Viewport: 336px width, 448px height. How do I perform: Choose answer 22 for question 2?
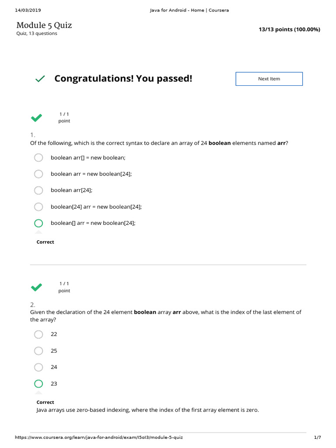[x=38, y=334]
